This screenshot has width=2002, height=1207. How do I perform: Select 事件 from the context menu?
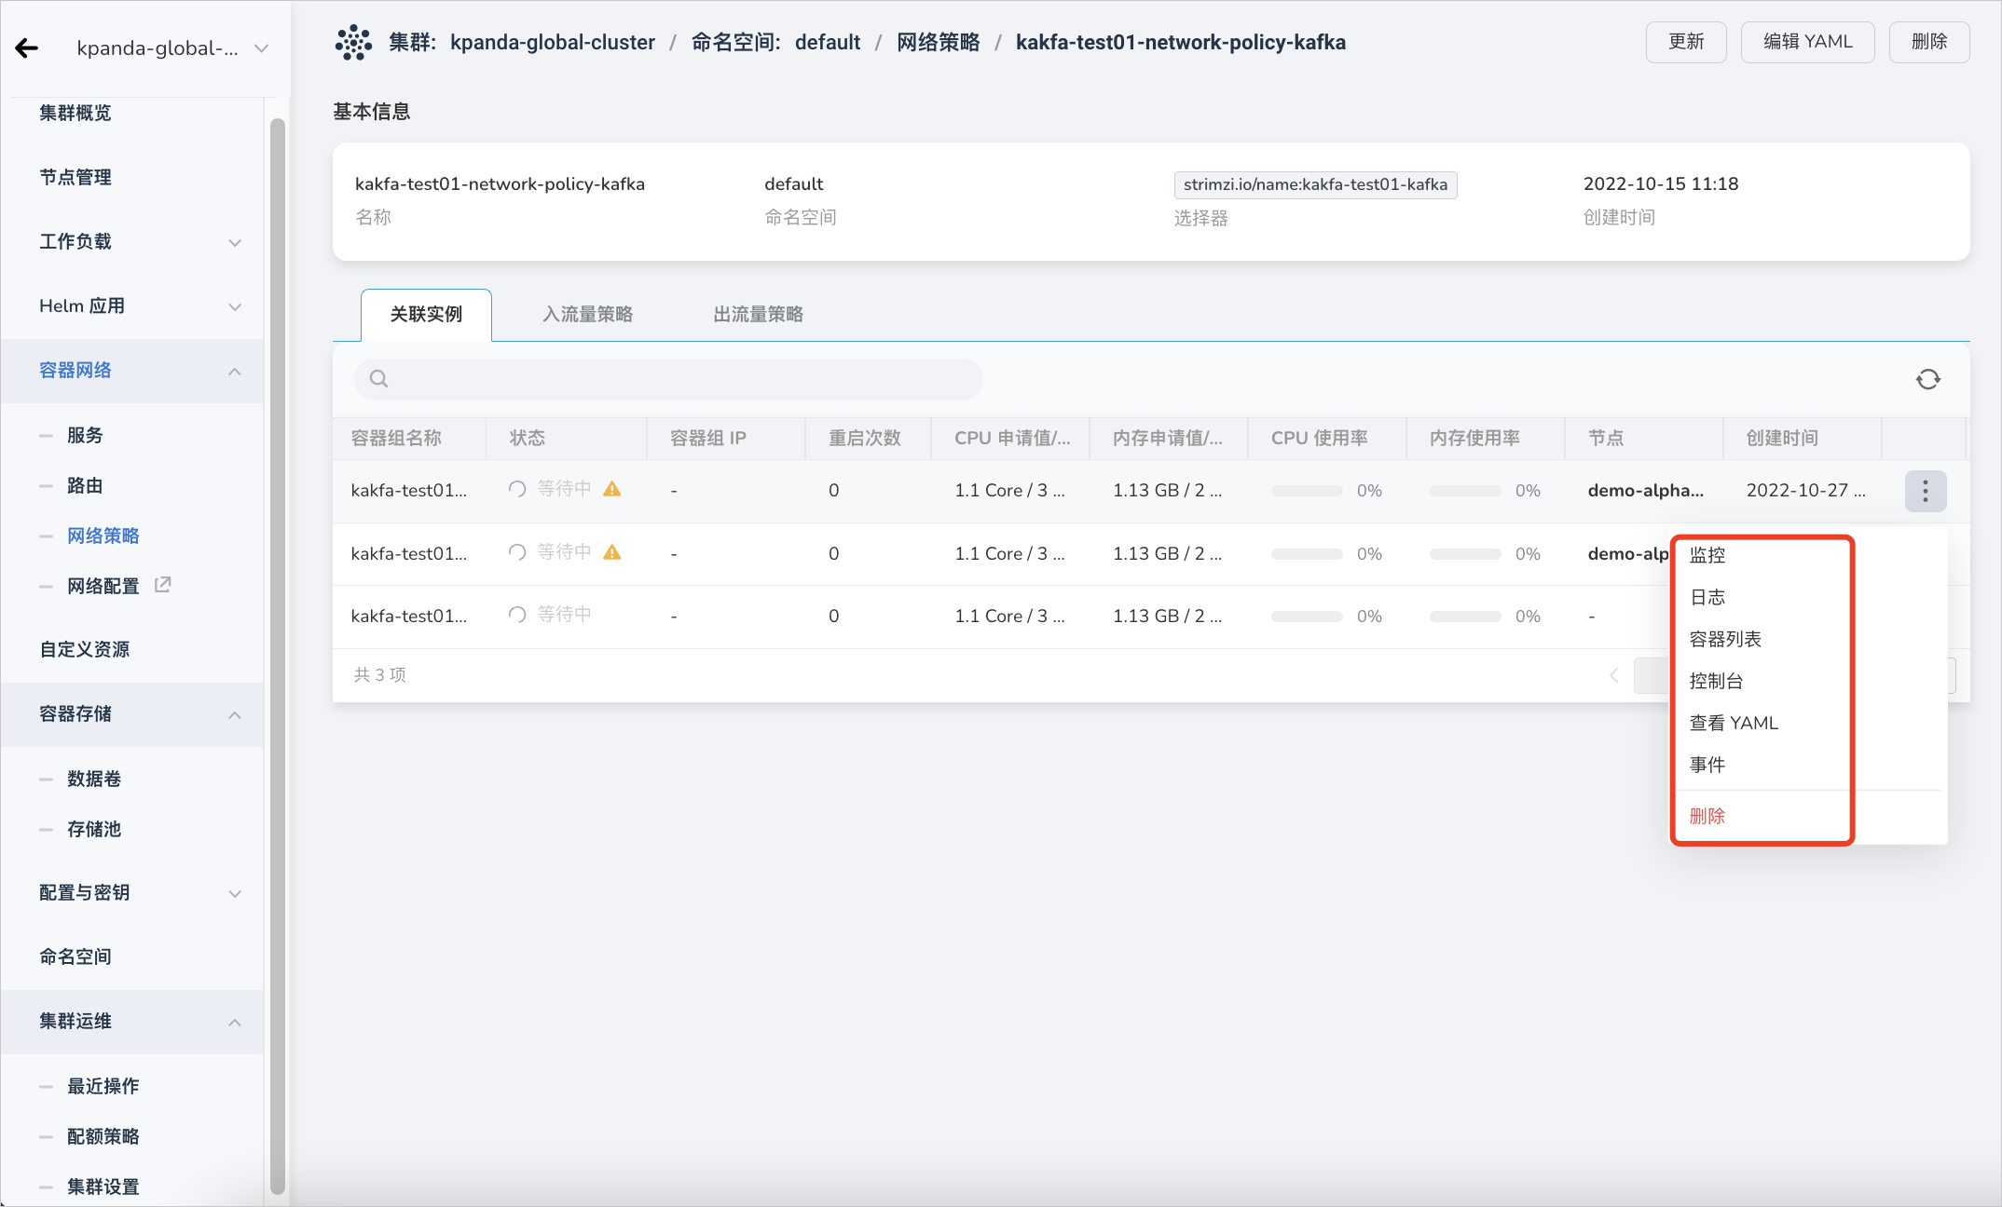1707,765
